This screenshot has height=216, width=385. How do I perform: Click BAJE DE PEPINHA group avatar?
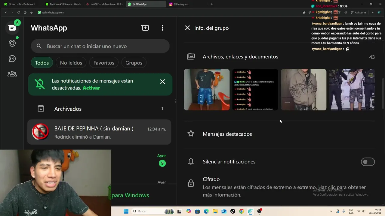(x=40, y=132)
